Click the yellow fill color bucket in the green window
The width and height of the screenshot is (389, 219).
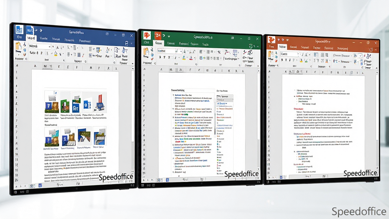tap(184, 58)
